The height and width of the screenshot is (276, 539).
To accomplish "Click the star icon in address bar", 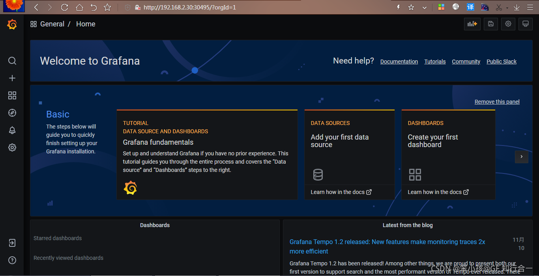I will pos(411,7).
